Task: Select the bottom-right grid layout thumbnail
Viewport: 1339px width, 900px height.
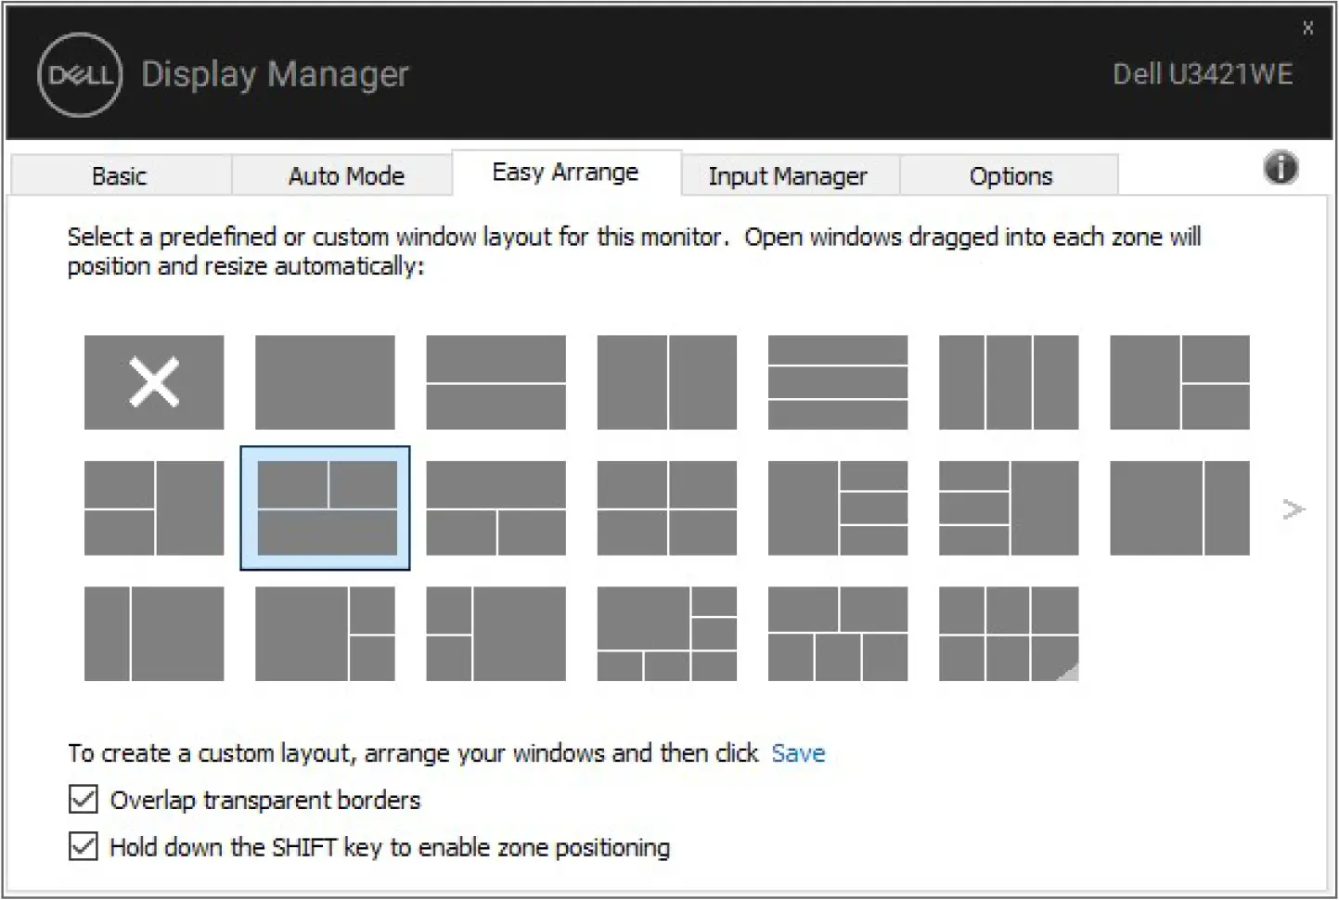Action: pyautogui.click(x=1008, y=635)
